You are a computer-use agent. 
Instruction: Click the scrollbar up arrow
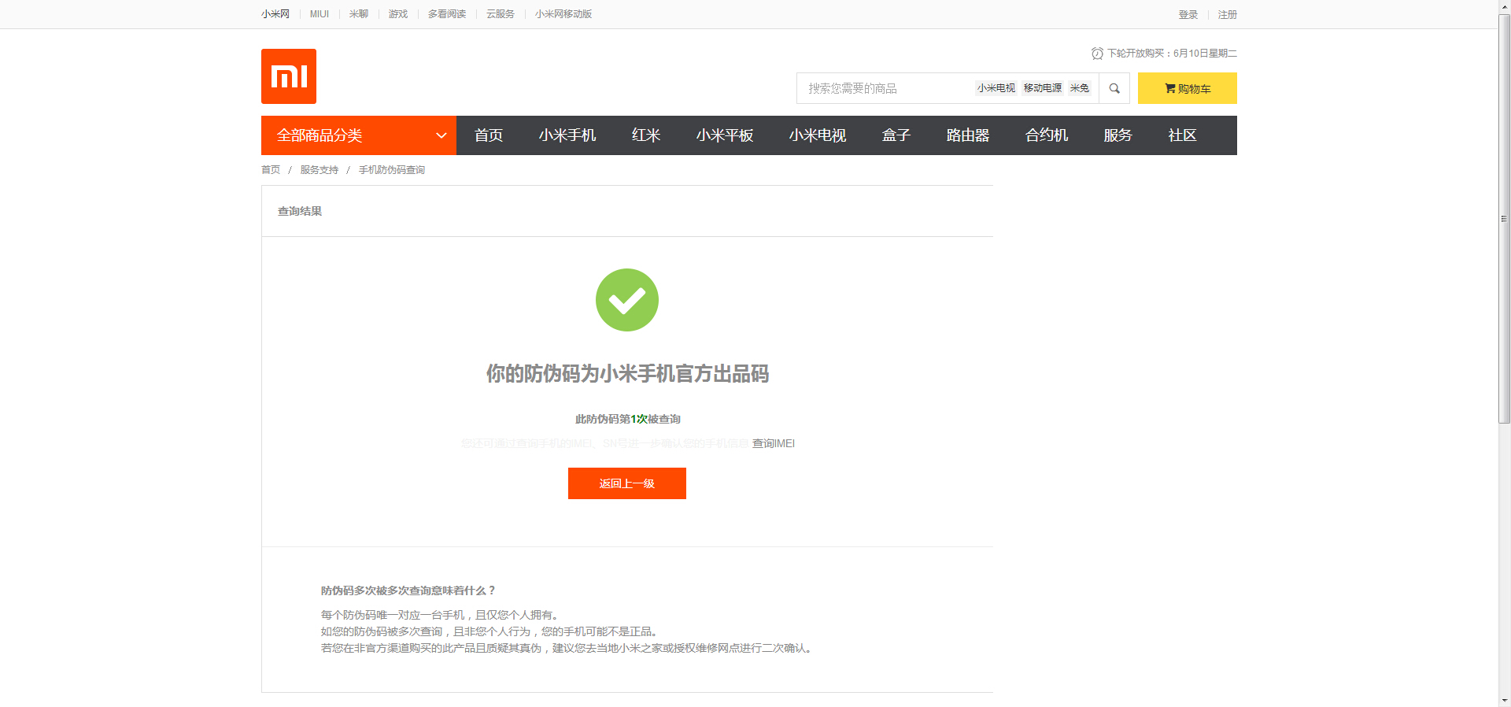pyautogui.click(x=1504, y=6)
